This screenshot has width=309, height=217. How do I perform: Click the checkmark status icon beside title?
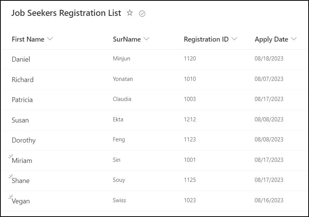pos(142,14)
